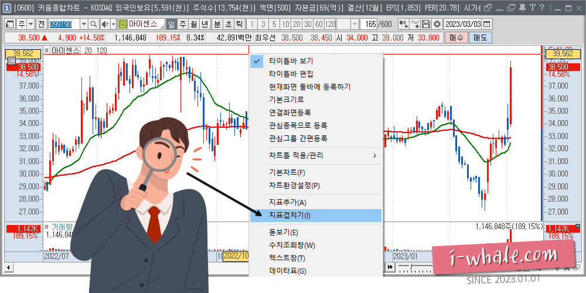Choose 관심종목으로 등록

(316, 125)
